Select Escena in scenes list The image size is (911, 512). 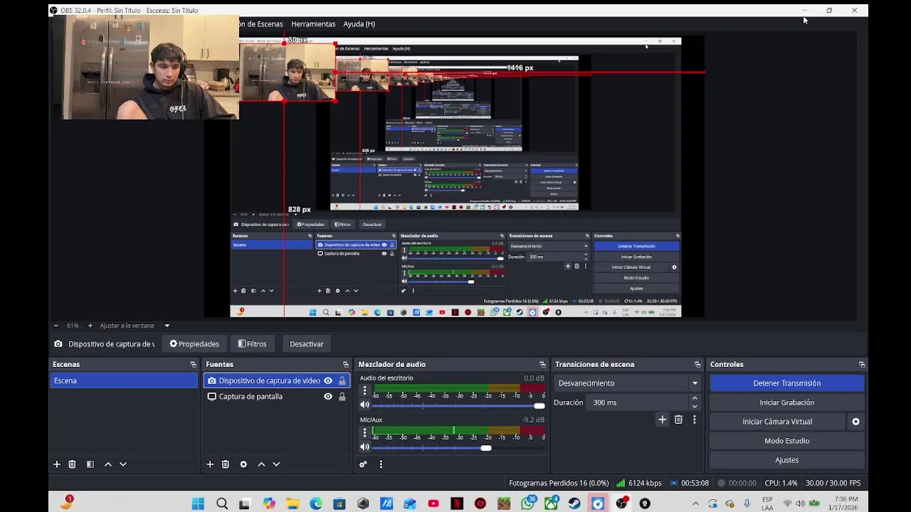click(124, 380)
